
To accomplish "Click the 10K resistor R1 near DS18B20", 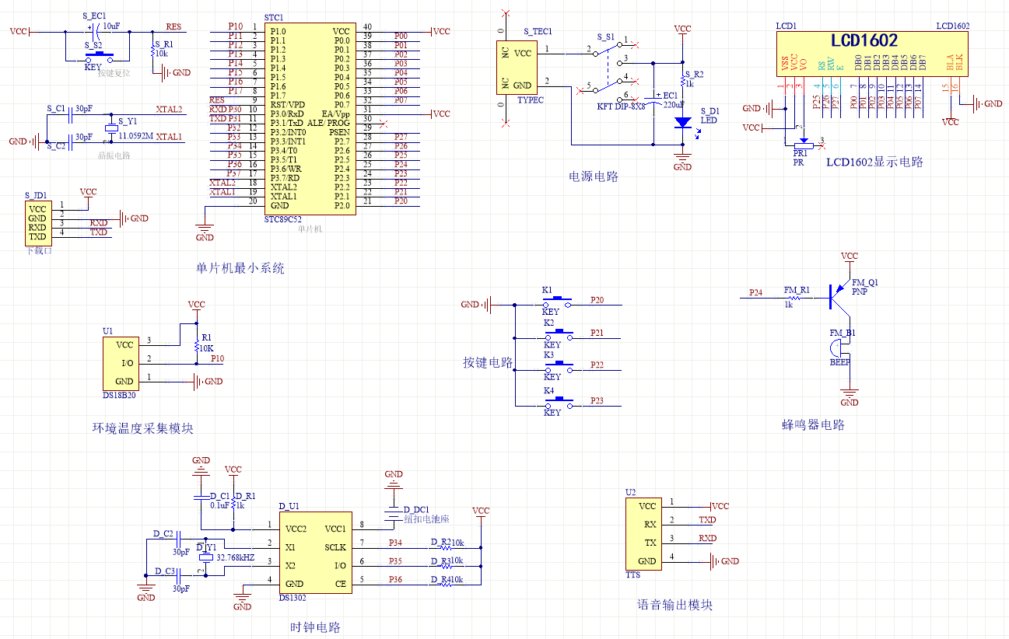I will coord(196,345).
